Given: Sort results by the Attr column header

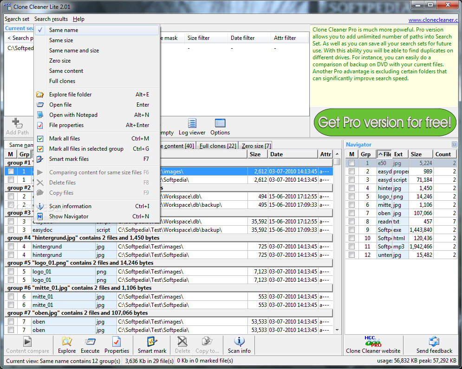Looking at the screenshot, I should point(325,154).
